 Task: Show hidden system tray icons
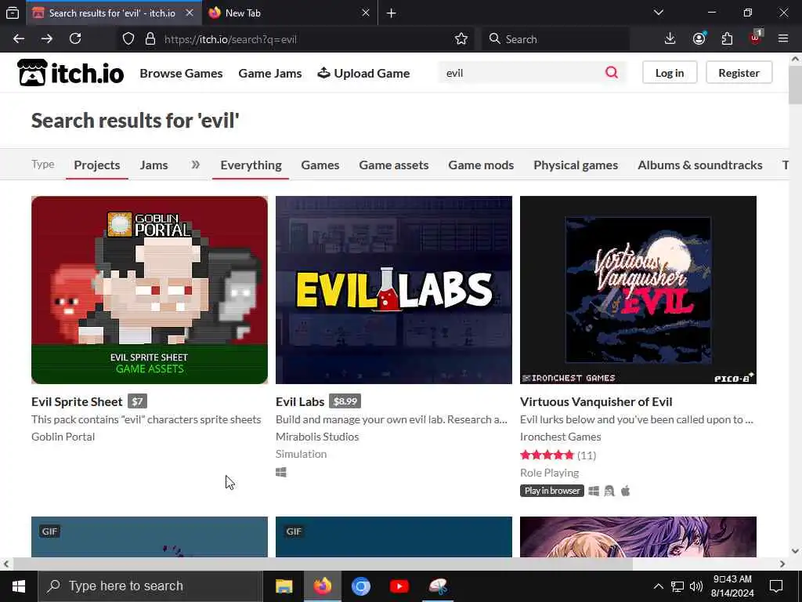[x=658, y=586]
